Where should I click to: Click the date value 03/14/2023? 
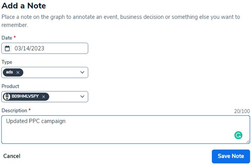29,48
